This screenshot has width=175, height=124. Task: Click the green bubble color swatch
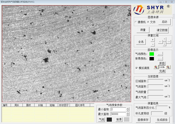tap(152, 54)
